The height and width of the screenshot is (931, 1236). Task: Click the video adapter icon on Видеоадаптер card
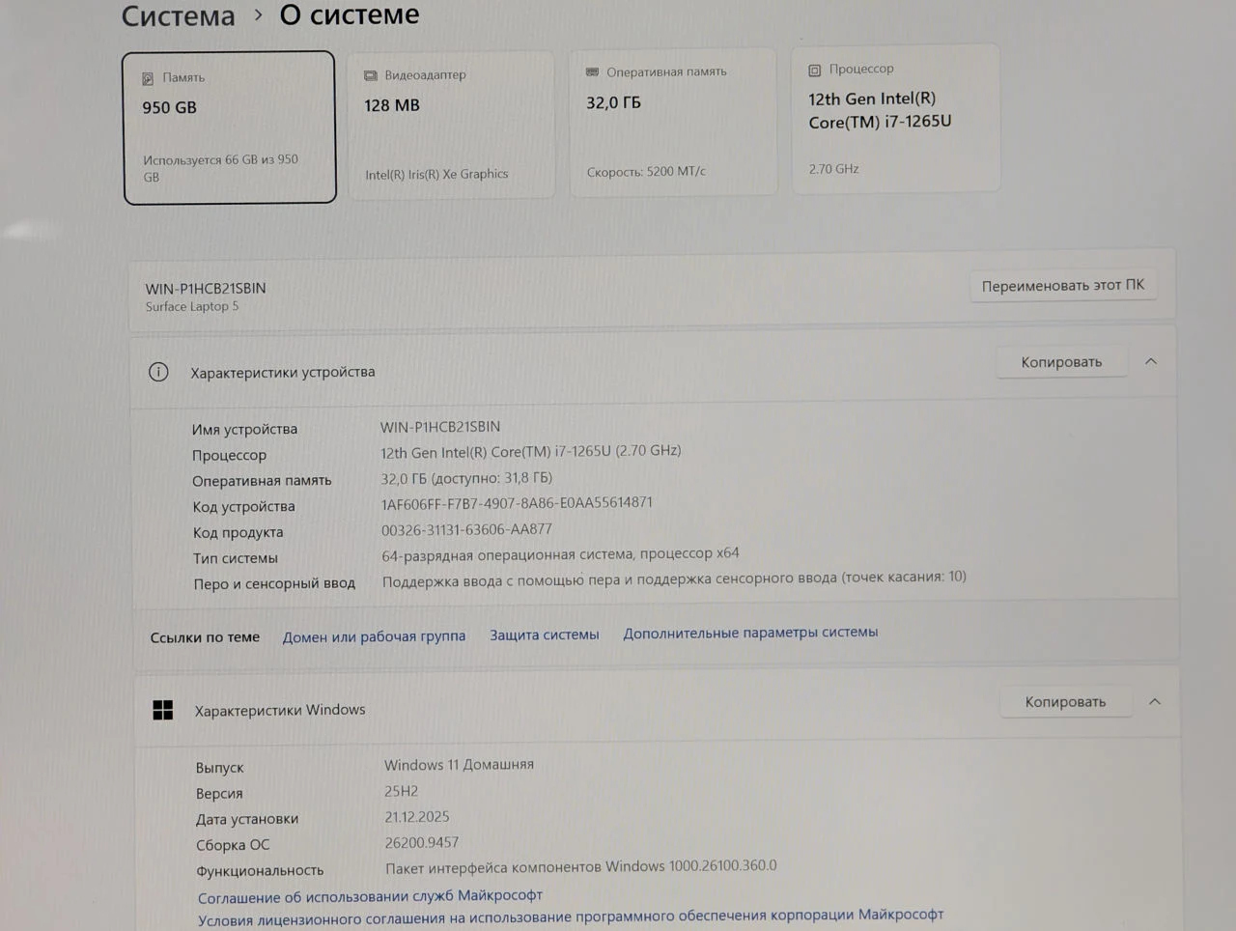click(371, 75)
